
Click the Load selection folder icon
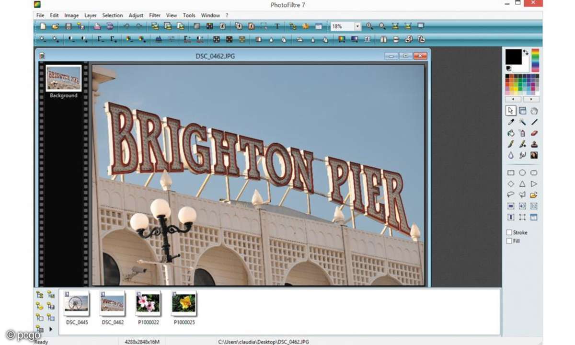pyautogui.click(x=534, y=195)
